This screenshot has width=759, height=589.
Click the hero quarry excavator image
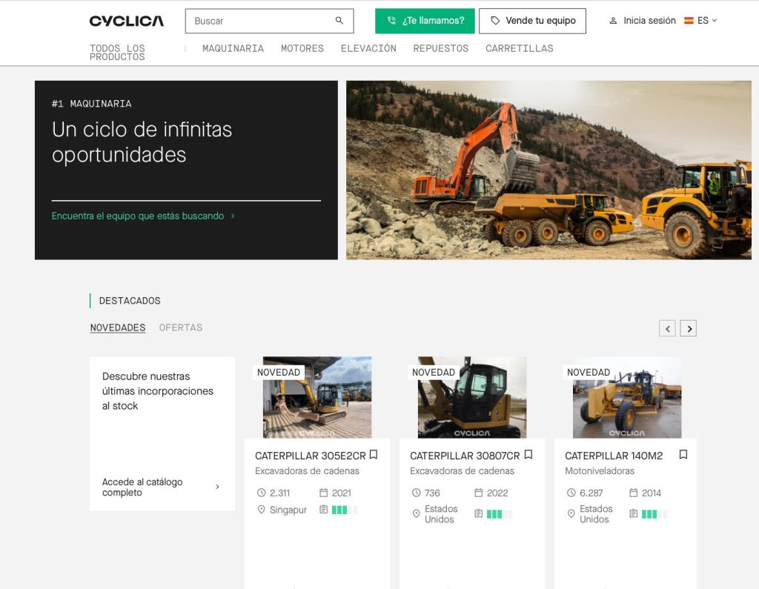pos(548,170)
